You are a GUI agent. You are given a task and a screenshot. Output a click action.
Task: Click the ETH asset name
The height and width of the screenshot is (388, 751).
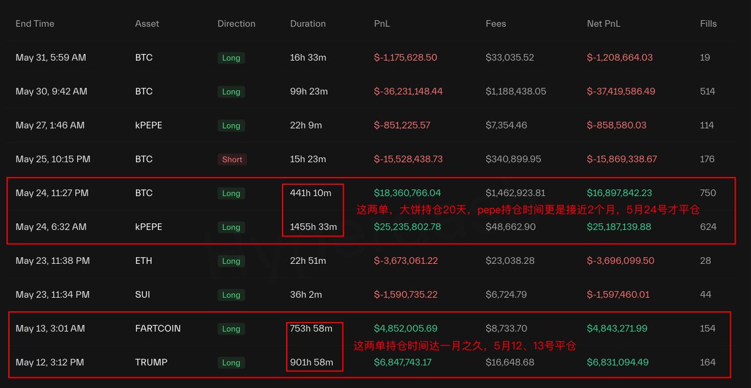[143, 261]
